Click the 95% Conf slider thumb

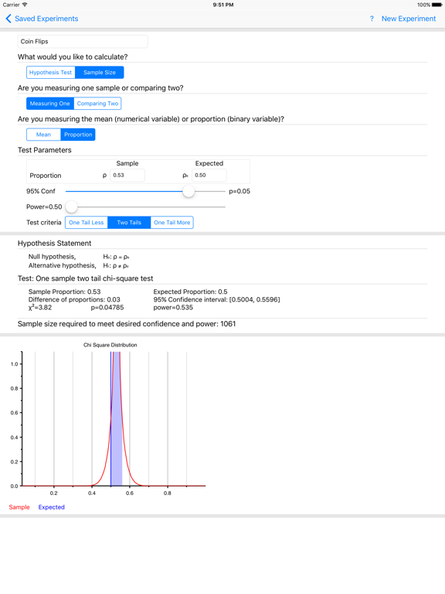pos(189,191)
